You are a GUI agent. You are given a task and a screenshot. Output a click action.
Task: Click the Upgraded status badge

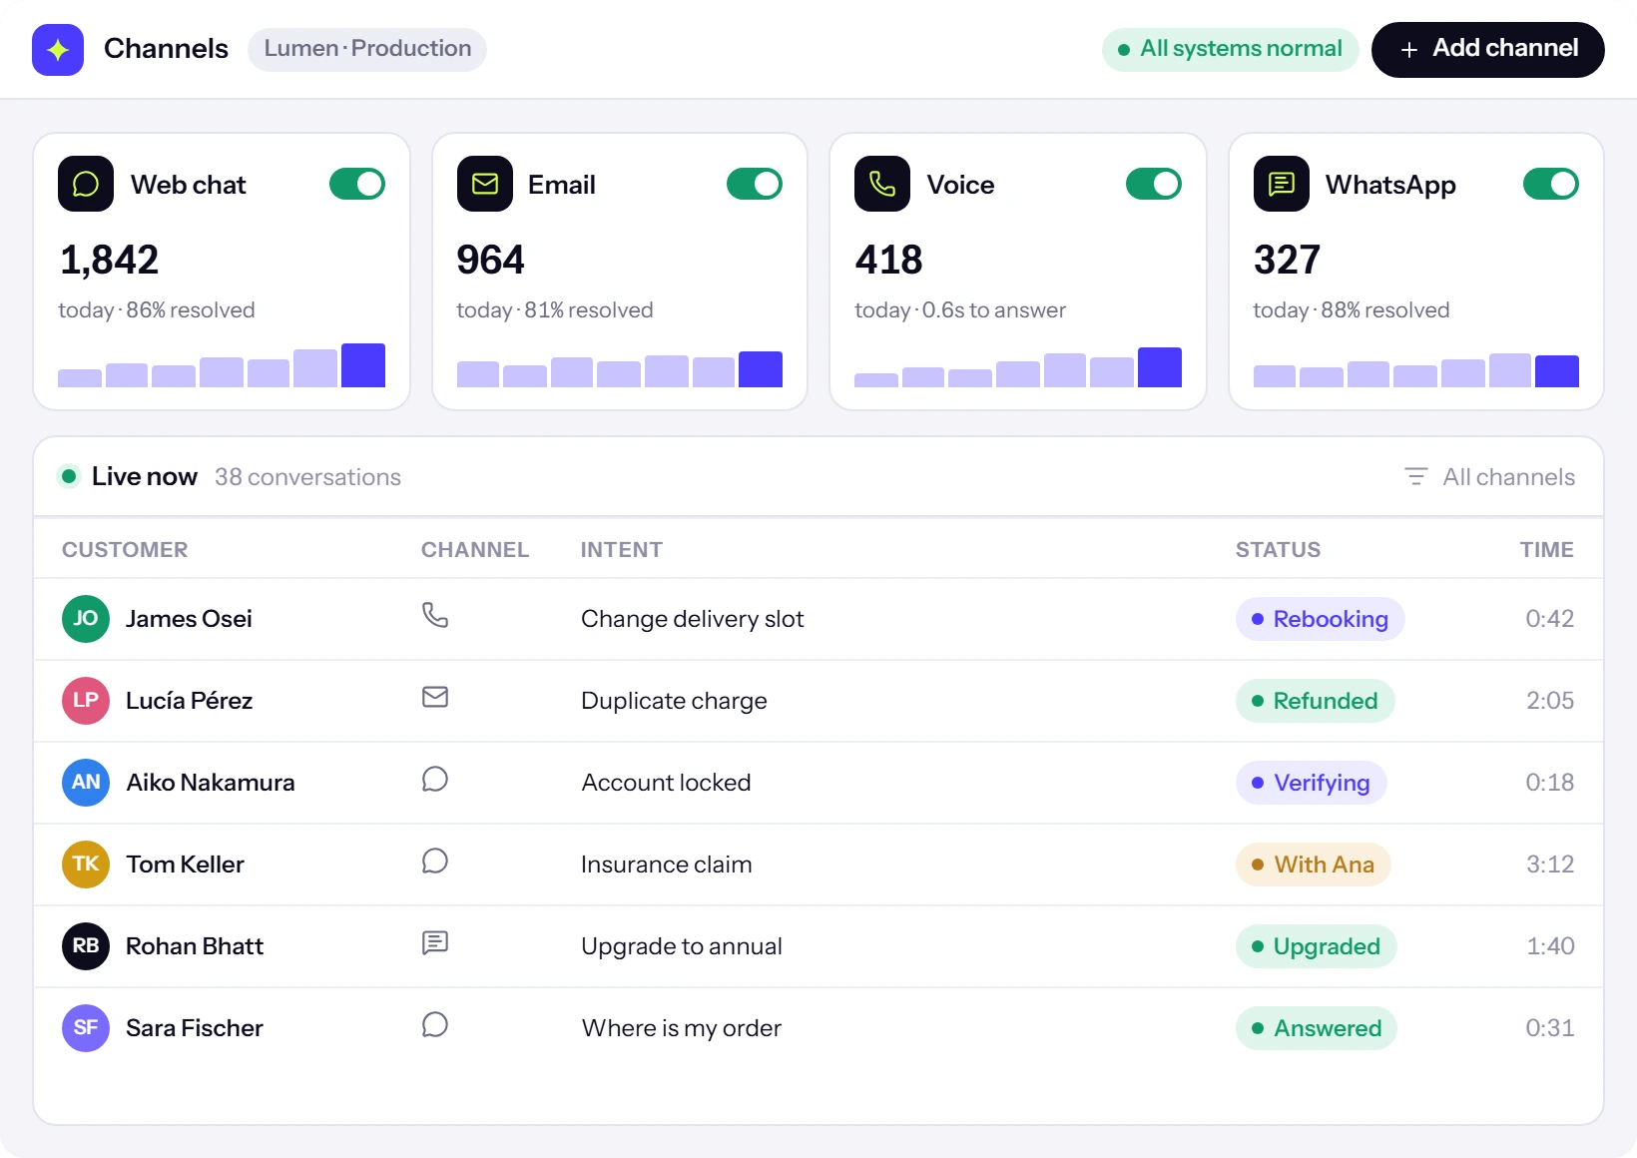coord(1316,946)
